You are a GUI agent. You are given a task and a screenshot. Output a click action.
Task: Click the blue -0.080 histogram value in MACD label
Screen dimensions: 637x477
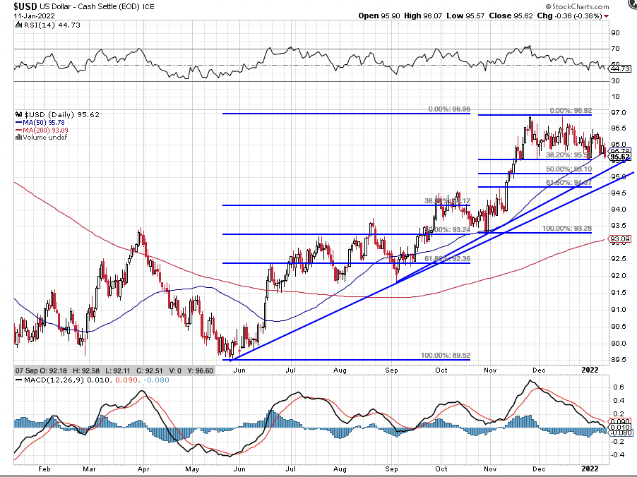(156, 380)
